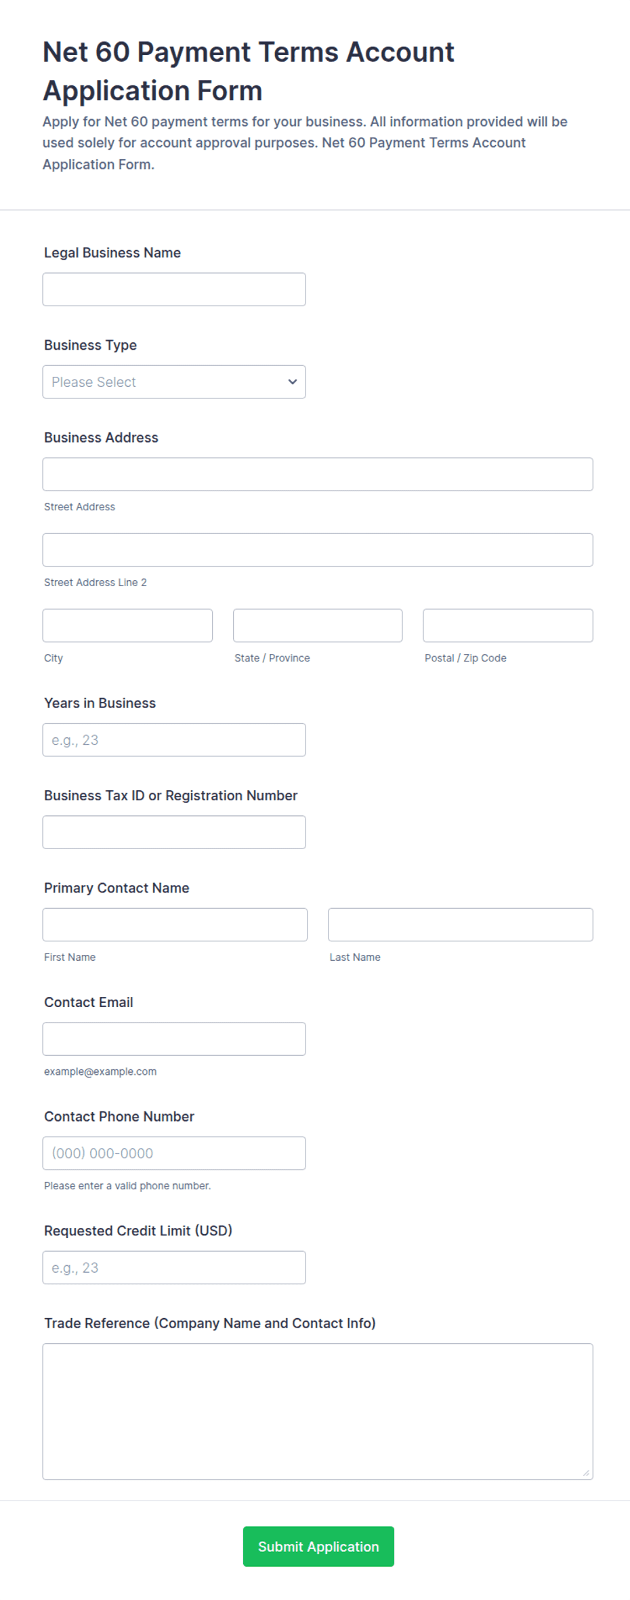630x1600 pixels.
Task: Click the form title heading
Action: tap(248, 71)
